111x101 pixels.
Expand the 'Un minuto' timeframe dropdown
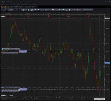point(20,10)
